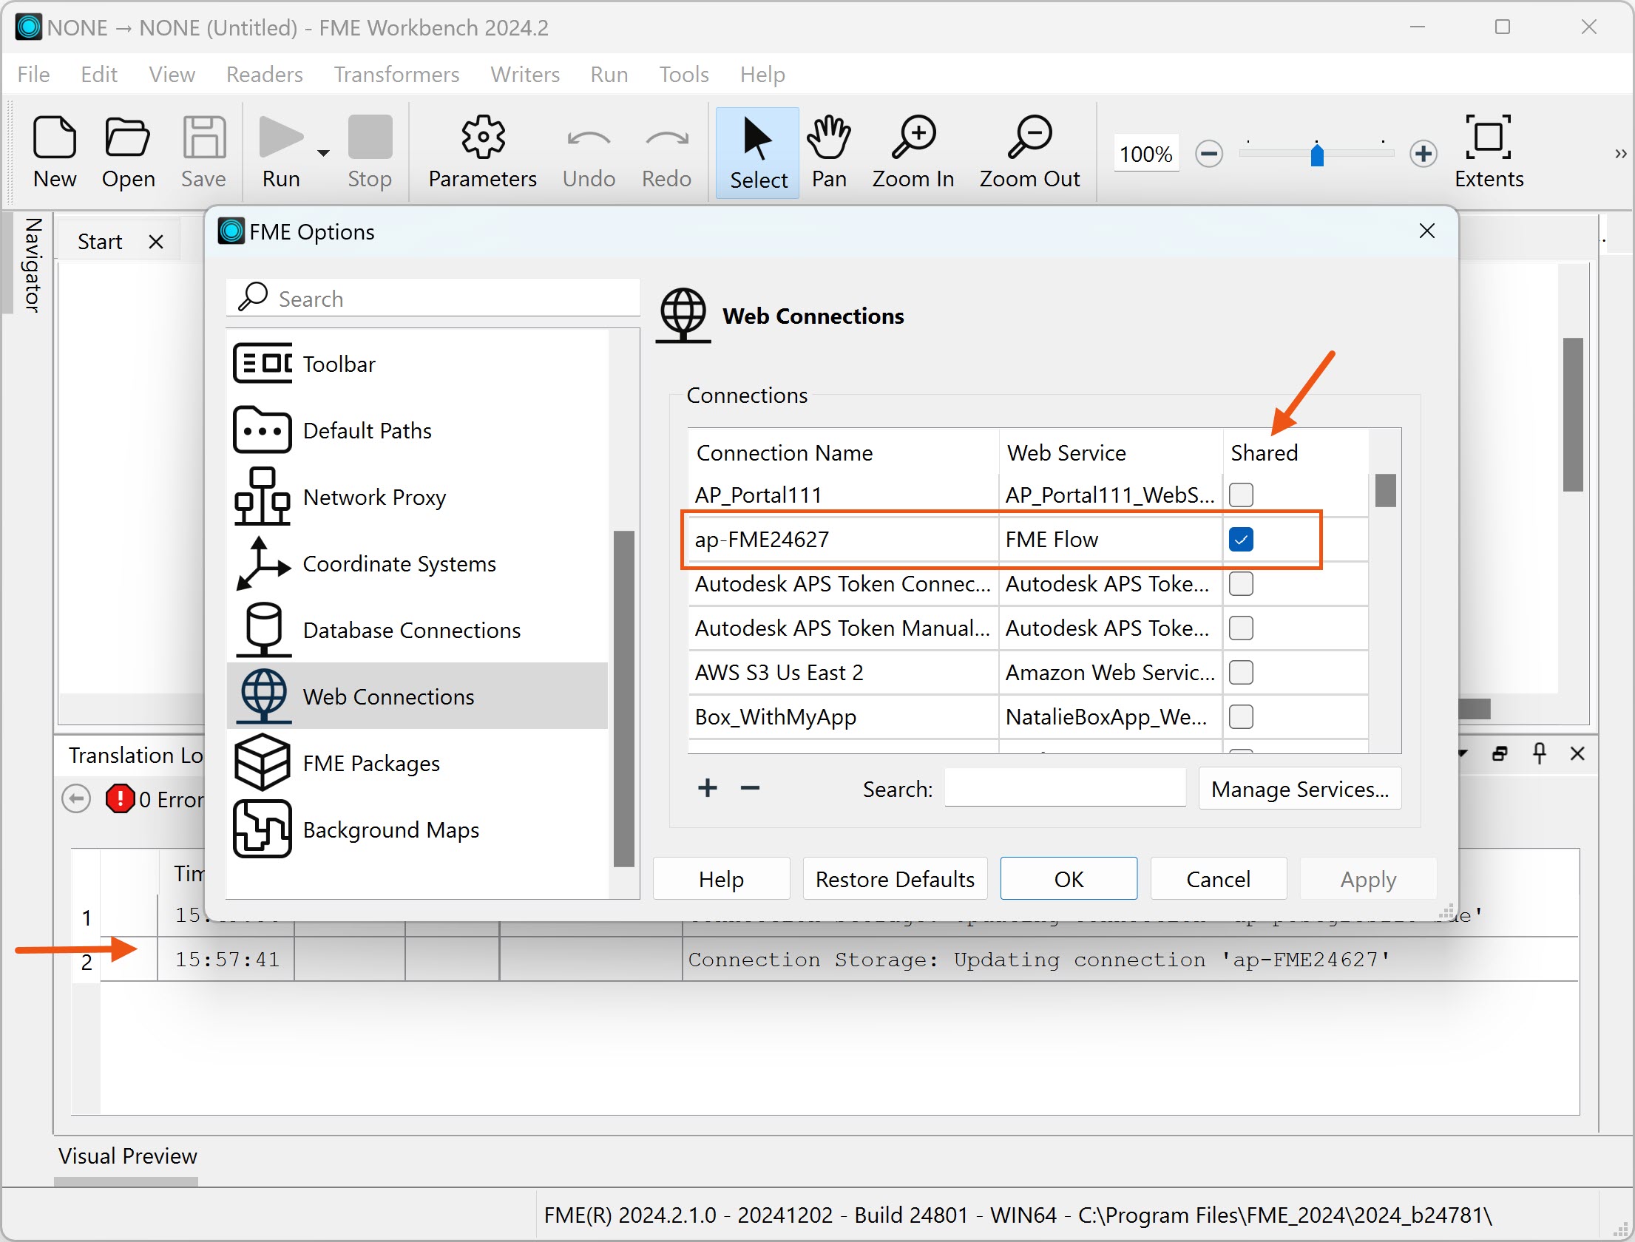
Task: Click the Help button in FME Options
Action: tap(721, 878)
